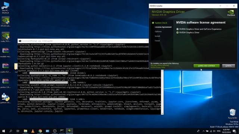Open the protoc-3.4 archive desktop icon

(6, 83)
